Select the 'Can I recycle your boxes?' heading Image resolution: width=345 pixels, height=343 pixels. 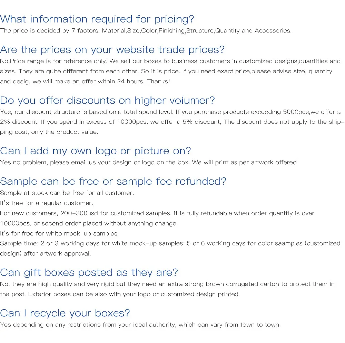point(65,313)
